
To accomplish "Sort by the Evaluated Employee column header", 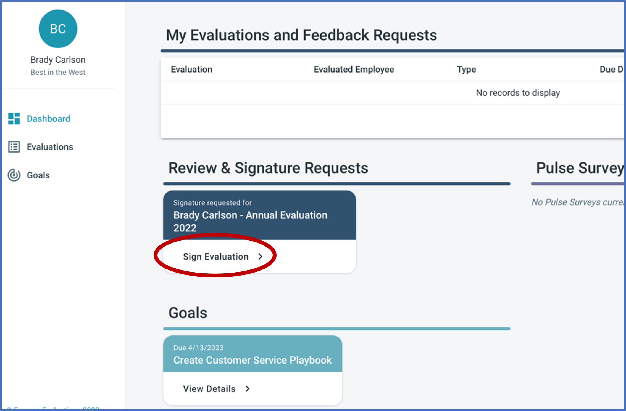I will click(354, 69).
